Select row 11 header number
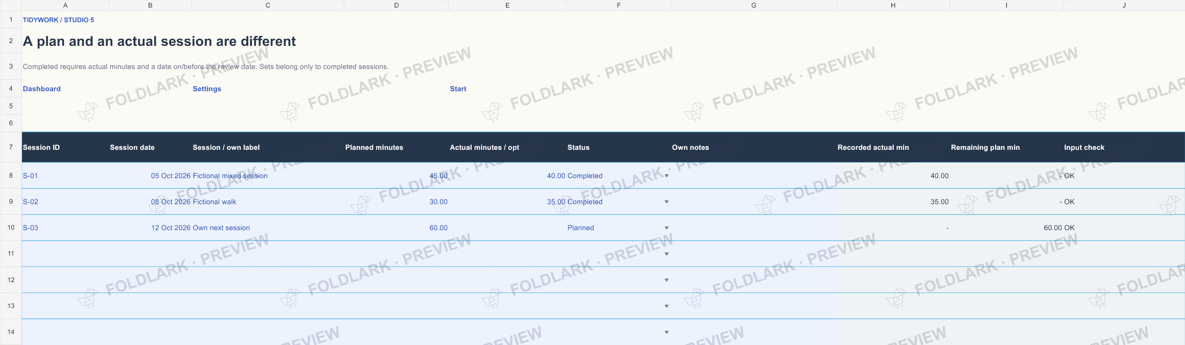 pos(11,254)
